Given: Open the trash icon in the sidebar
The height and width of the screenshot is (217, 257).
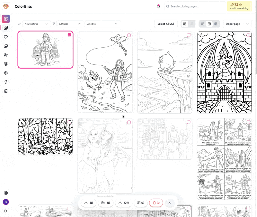Looking at the screenshot, I should coord(6,91).
